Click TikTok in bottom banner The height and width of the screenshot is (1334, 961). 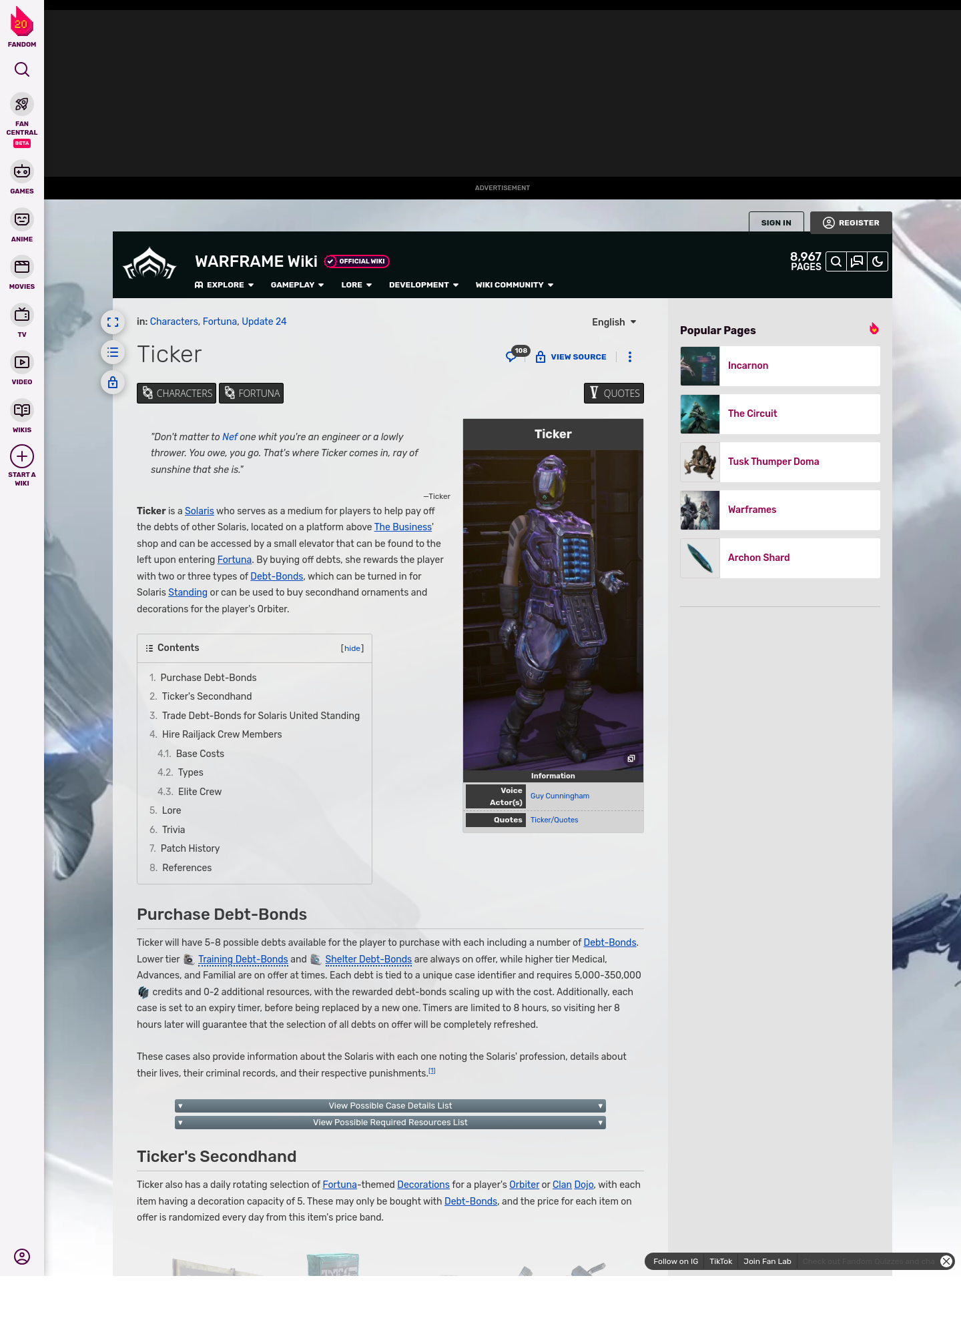coord(721,1261)
